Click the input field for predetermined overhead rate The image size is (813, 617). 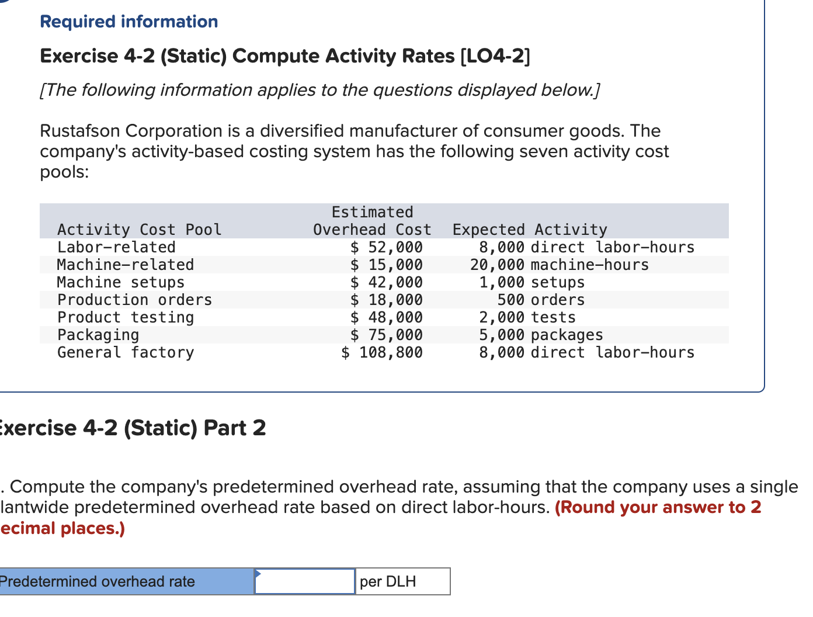[304, 581]
